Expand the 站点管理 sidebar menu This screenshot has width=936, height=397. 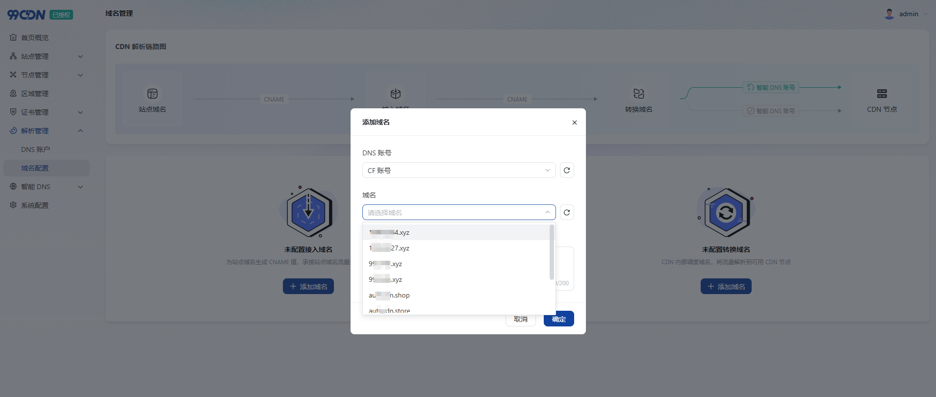[46, 56]
